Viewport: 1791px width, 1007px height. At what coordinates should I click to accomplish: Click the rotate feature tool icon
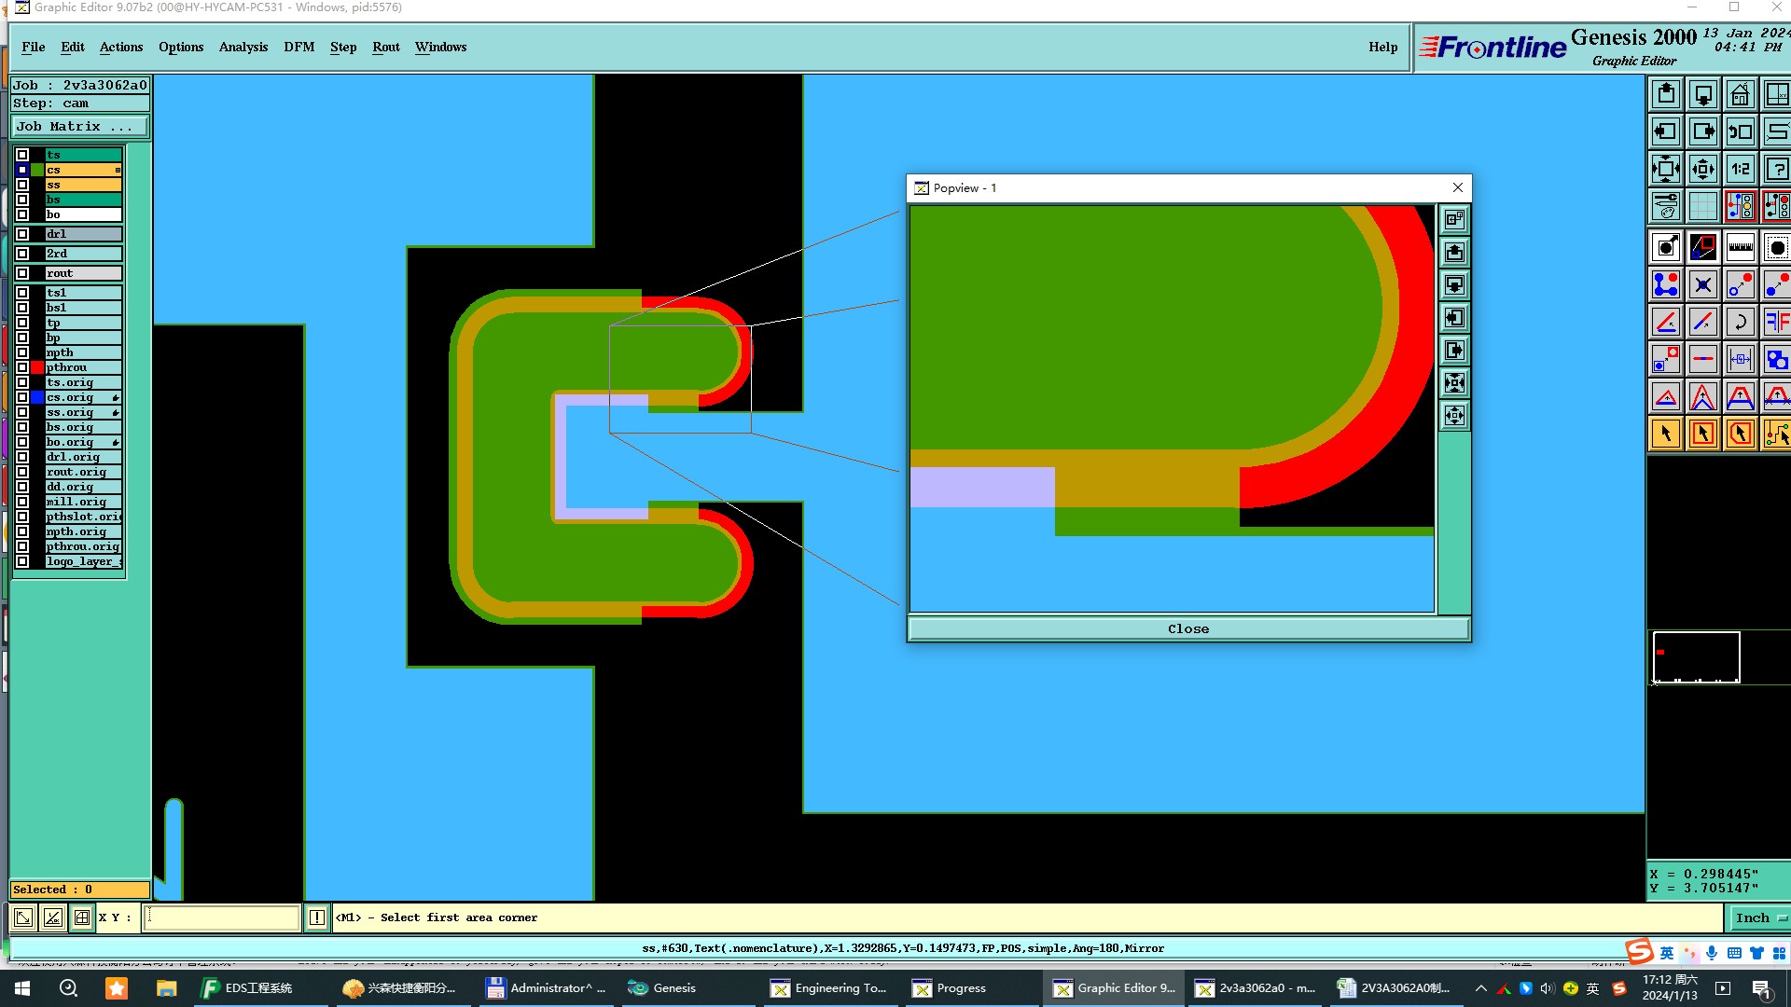[1740, 322]
